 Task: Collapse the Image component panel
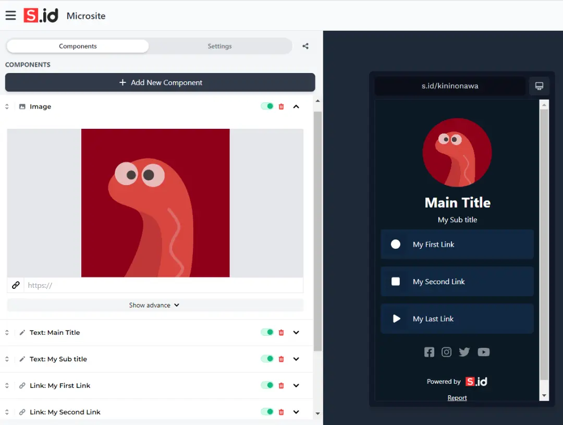point(296,106)
